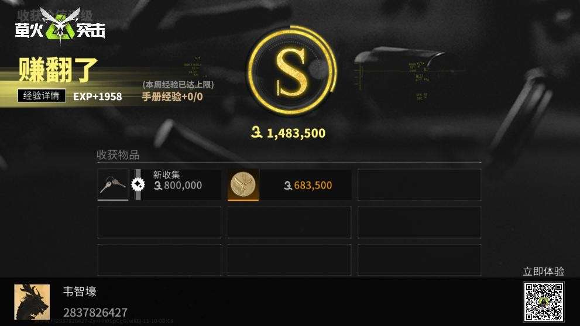Click the gear badge beside 新收集
The width and height of the screenshot is (580, 326).
point(138,184)
